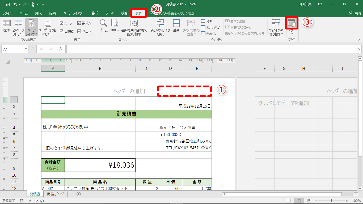Reset zoom with the ribbon 100% button
The height and width of the screenshot is (204, 363).
pyautogui.click(x=115, y=26)
